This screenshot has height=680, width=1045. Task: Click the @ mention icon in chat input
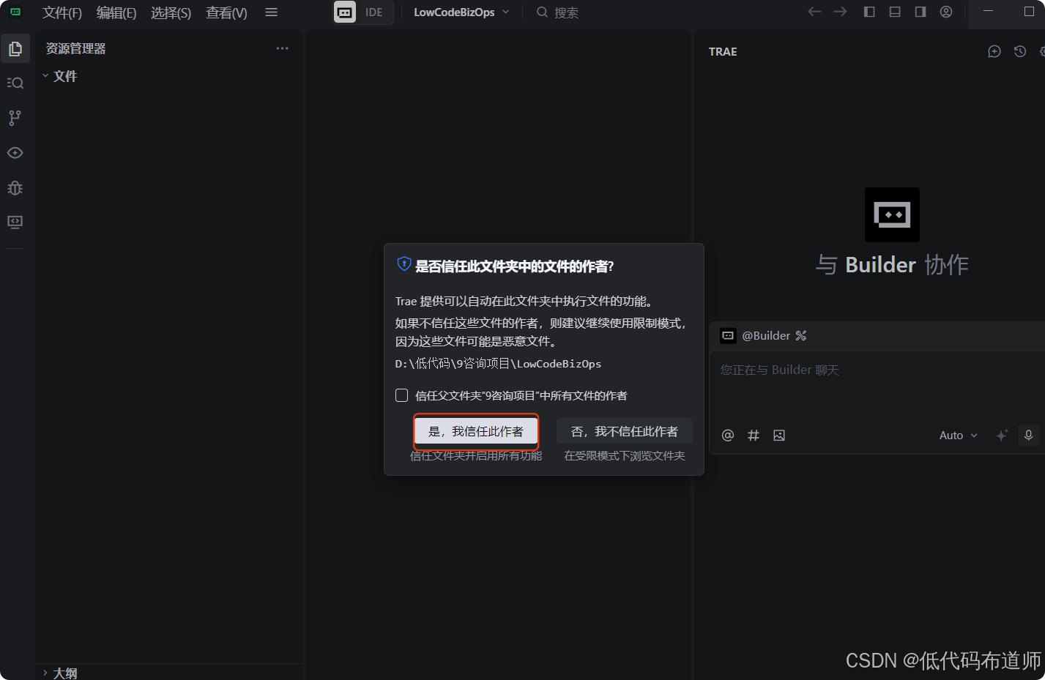click(728, 436)
